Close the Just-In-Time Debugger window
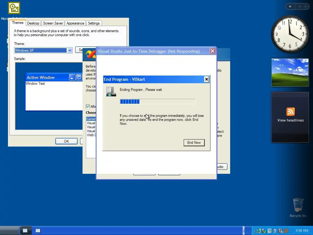The width and height of the screenshot is (313, 235). [x=213, y=51]
